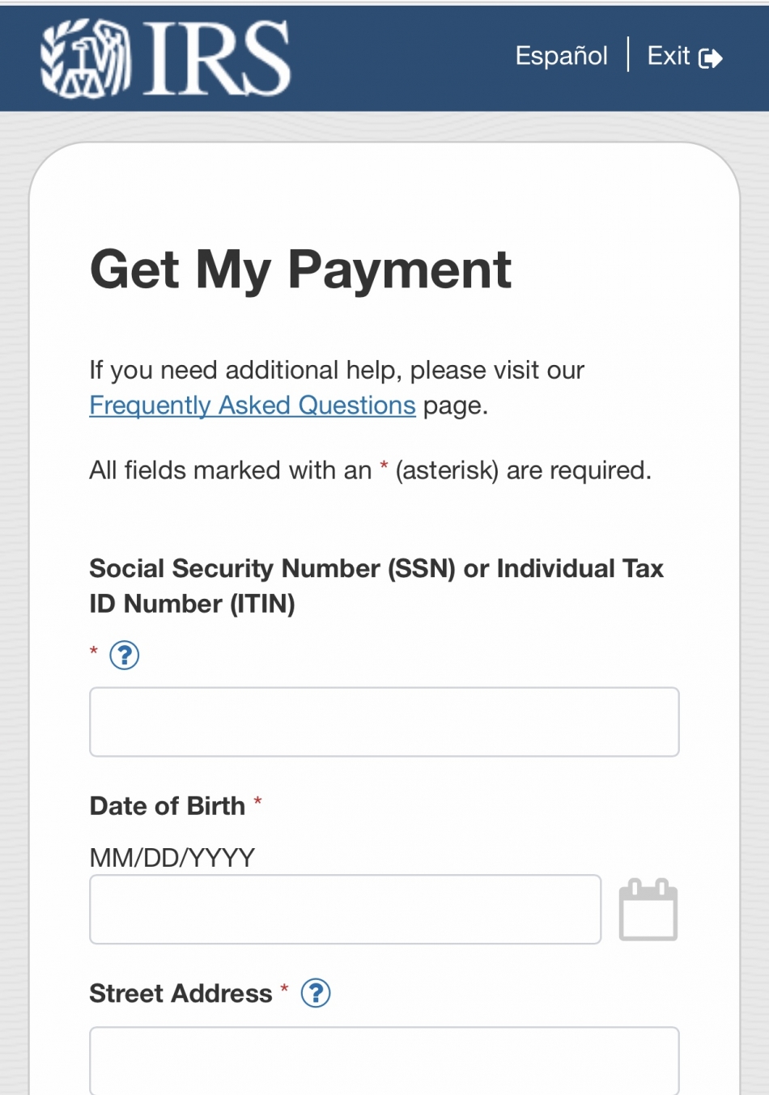Switch language to Español
Screen dimensions: 769x1095
[561, 56]
